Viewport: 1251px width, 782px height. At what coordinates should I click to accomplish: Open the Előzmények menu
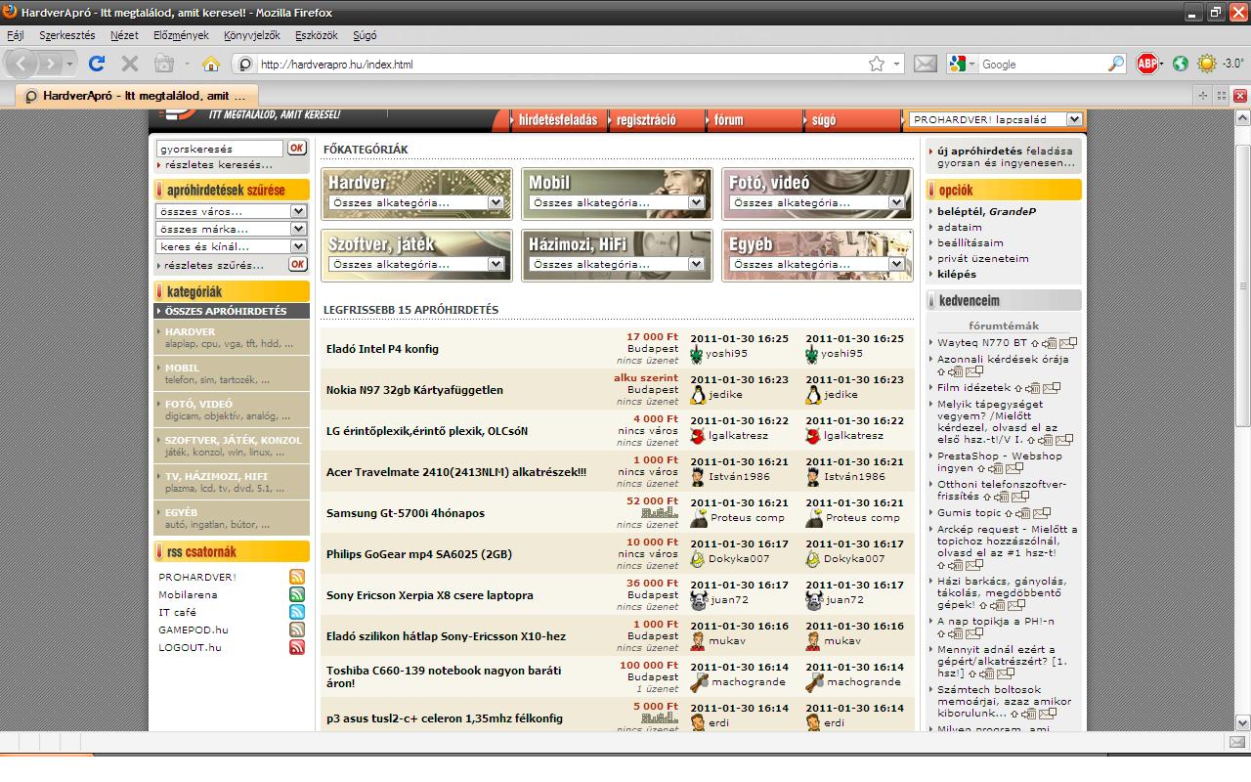pos(181,35)
